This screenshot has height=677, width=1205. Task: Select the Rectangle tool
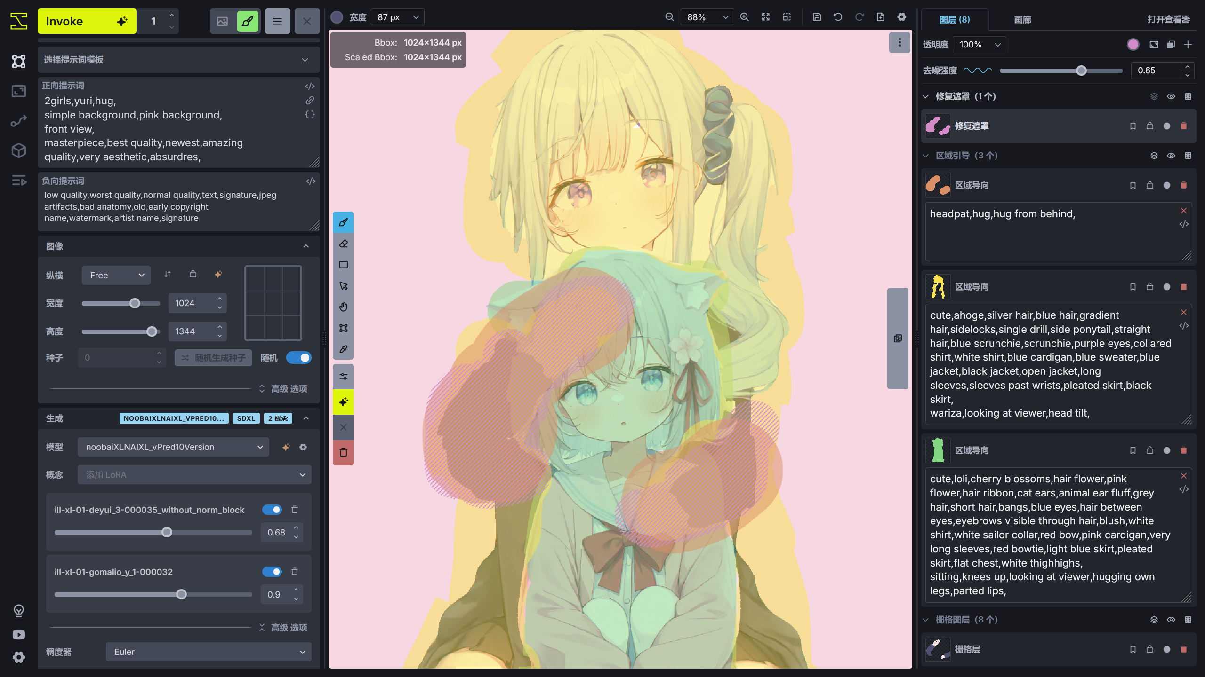click(343, 264)
